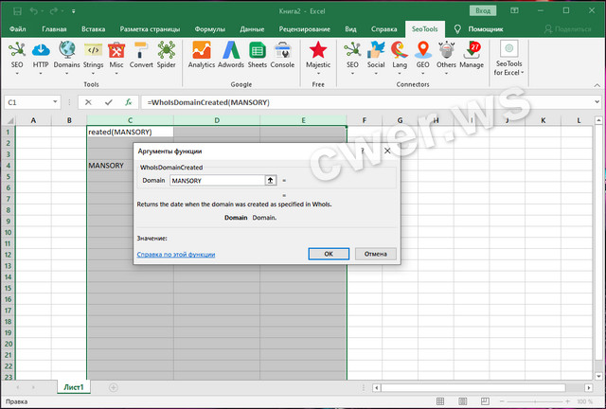Select column header F
Screen dimensions: 606x409
click(x=364, y=120)
